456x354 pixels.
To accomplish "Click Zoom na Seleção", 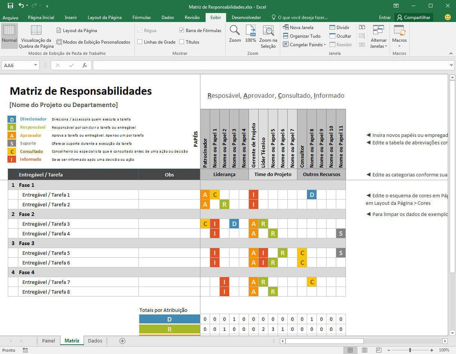I will (268, 37).
